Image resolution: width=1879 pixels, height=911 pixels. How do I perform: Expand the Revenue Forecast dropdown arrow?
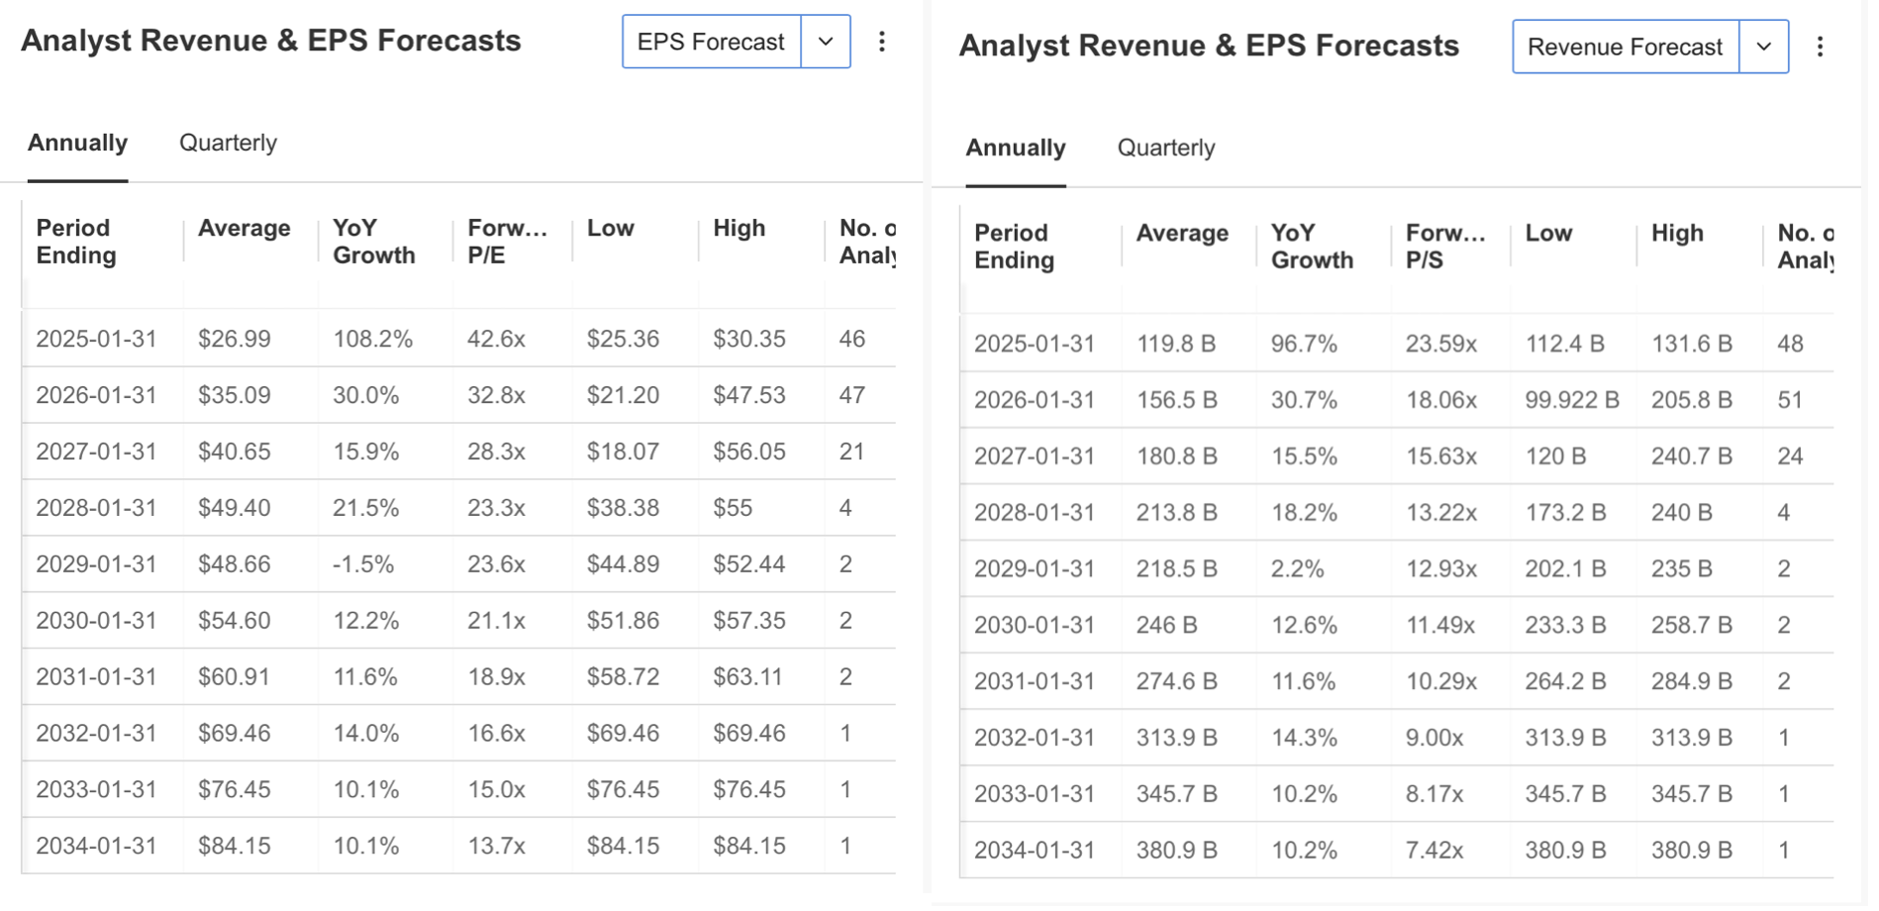(x=1764, y=47)
